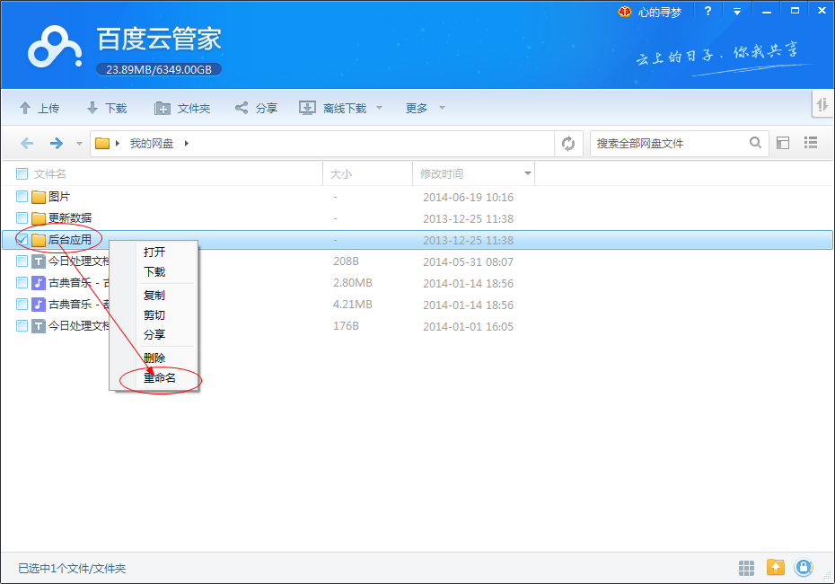This screenshot has height=584, width=835.
Task: Select the 上传 upload toolbar icon
Action: tap(40, 107)
